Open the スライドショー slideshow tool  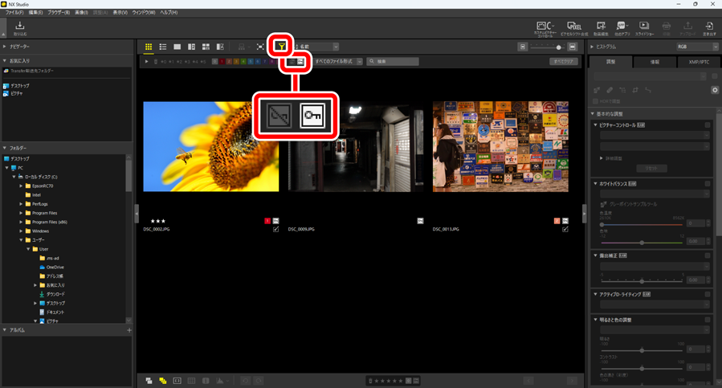tap(644, 28)
